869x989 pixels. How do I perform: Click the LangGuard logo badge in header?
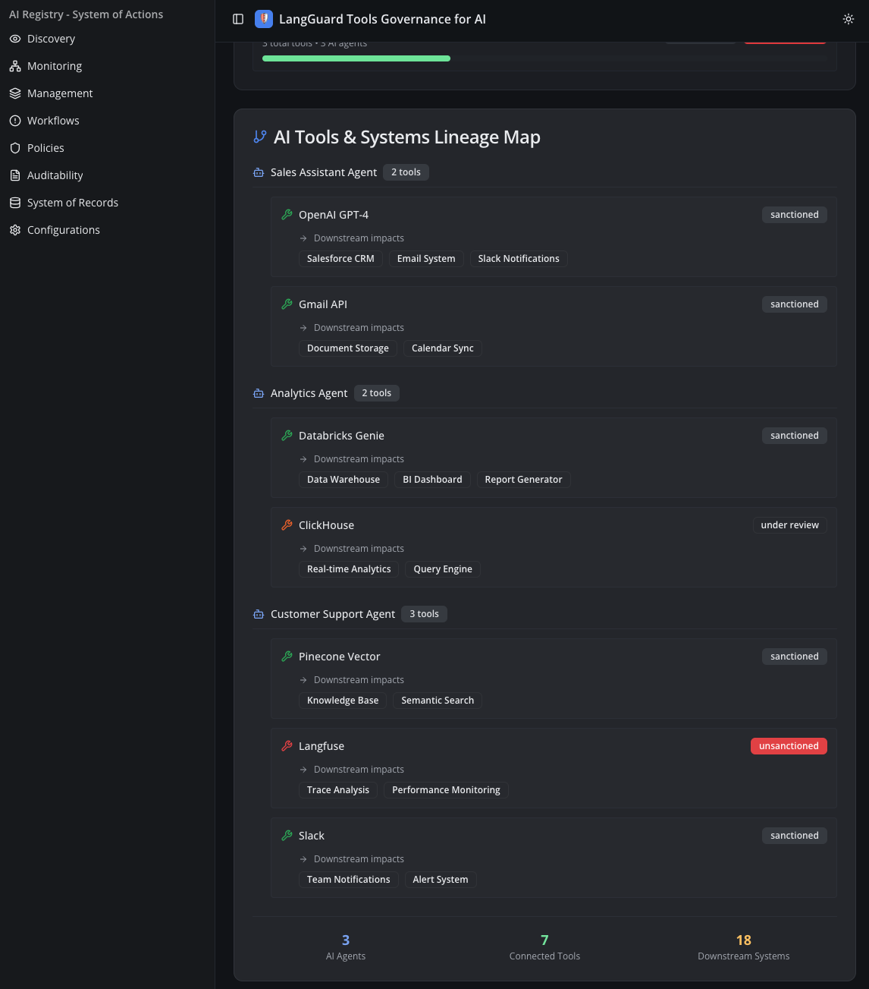tap(264, 19)
